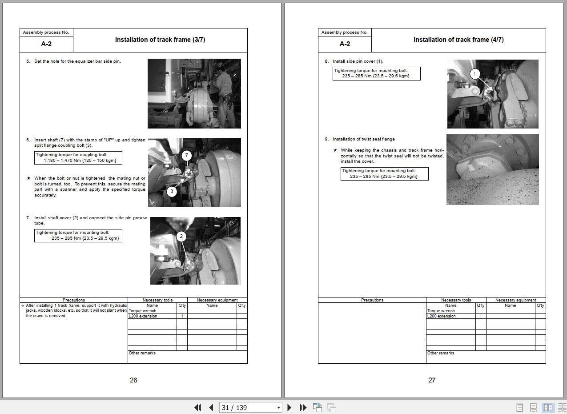
Task: Click step 9 text 'Installation of twist seal flange'
Action: point(364,139)
